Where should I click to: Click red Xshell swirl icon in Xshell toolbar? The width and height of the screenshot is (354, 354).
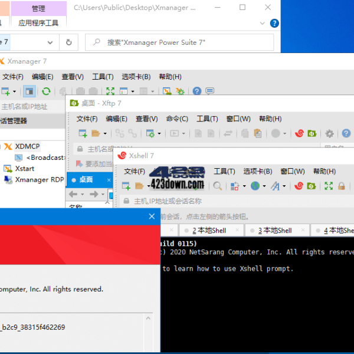tap(299, 186)
